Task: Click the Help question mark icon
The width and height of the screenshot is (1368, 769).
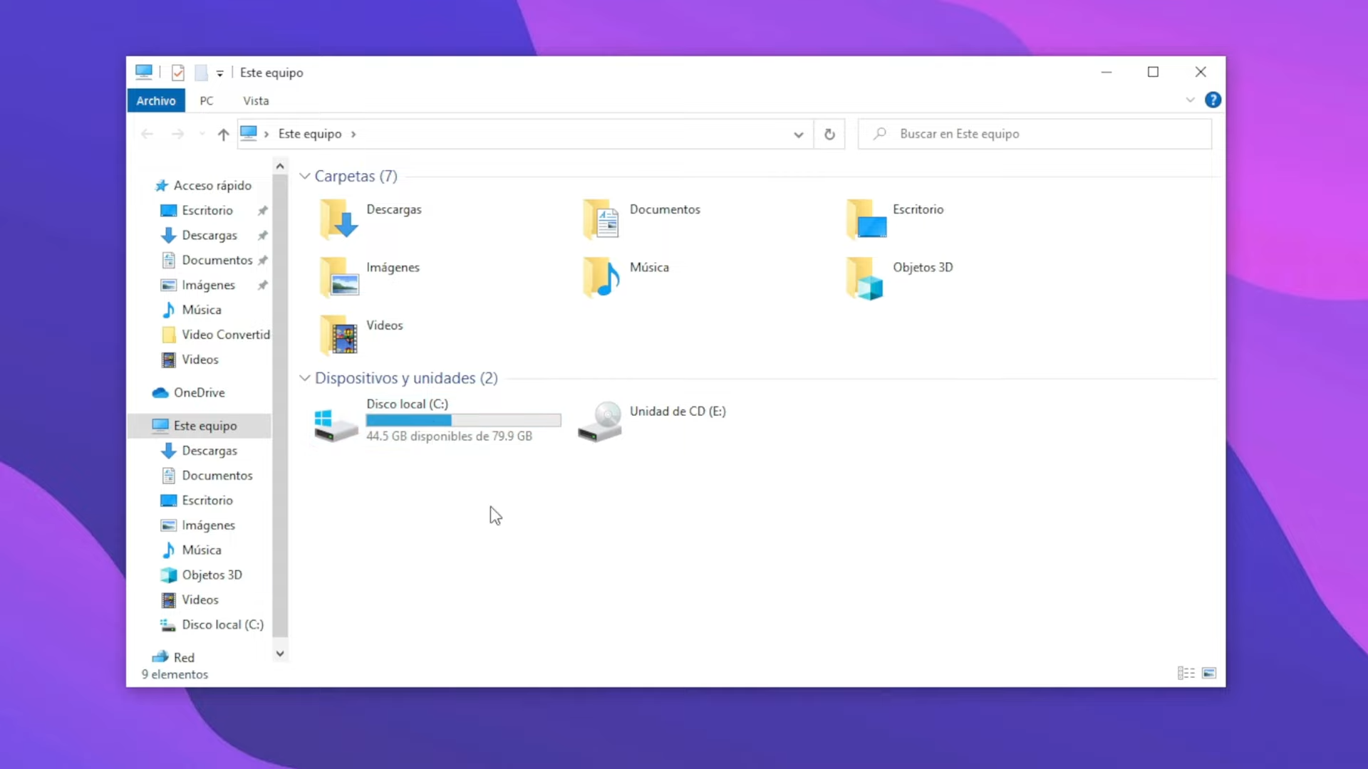Action: (1213, 100)
